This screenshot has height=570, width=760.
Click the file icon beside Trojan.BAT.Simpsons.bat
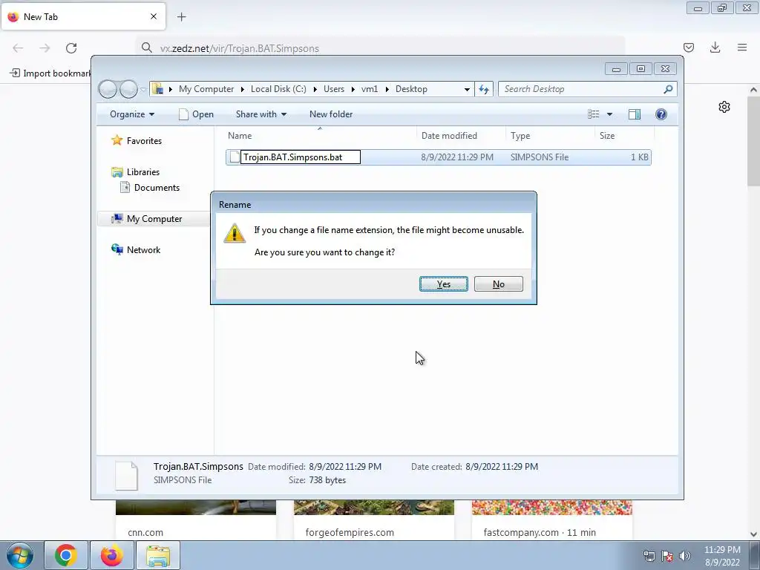235,157
